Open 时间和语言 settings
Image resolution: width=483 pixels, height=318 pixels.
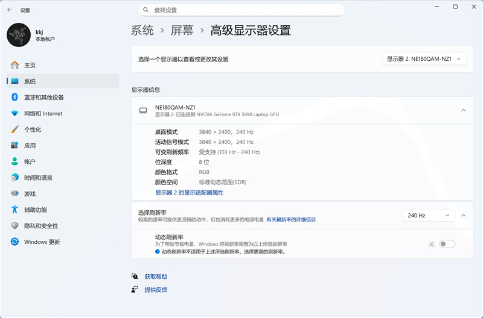tap(63, 178)
